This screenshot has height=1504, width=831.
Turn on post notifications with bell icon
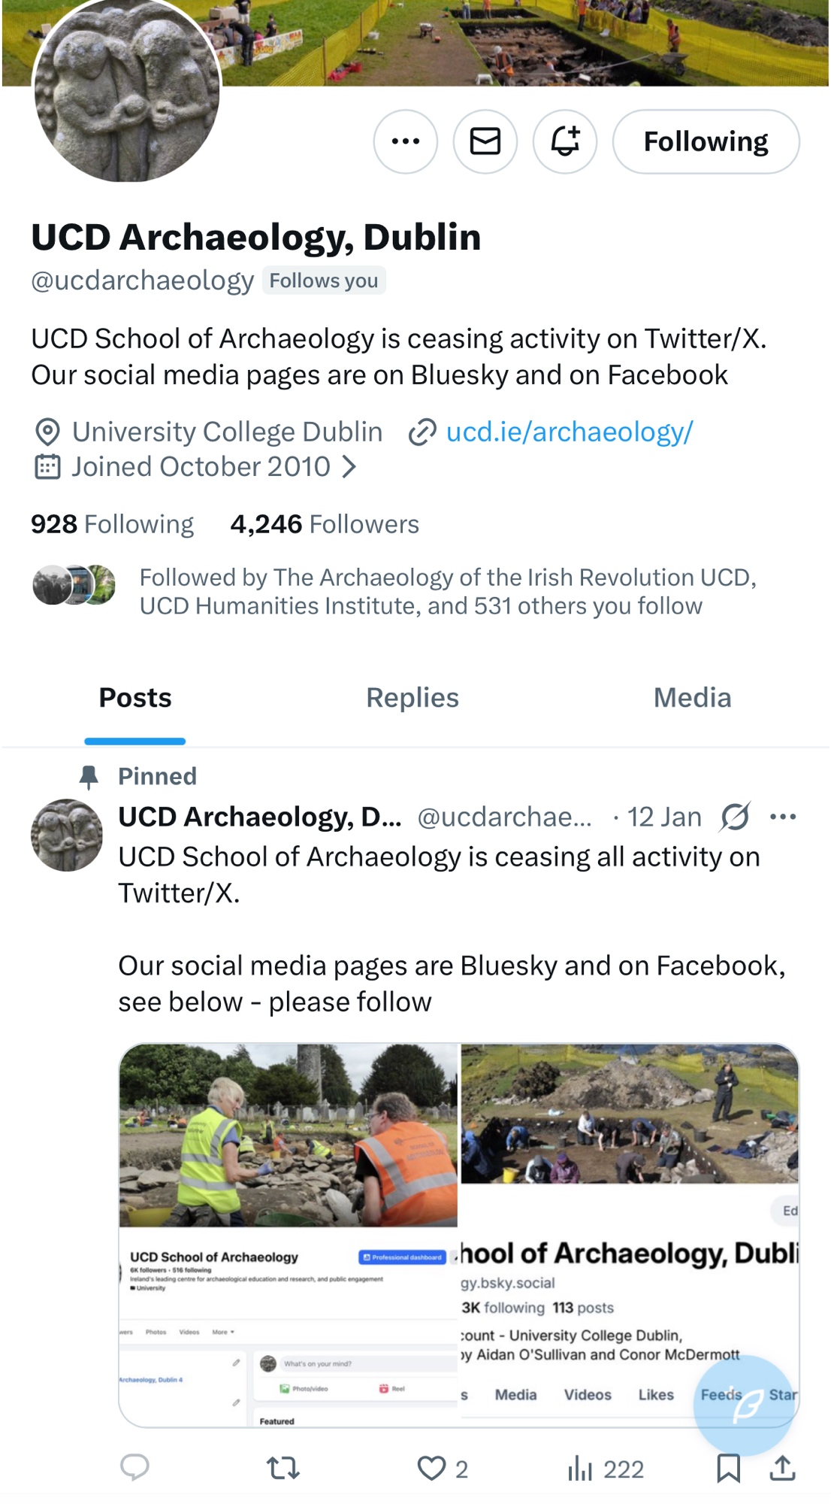pos(565,141)
